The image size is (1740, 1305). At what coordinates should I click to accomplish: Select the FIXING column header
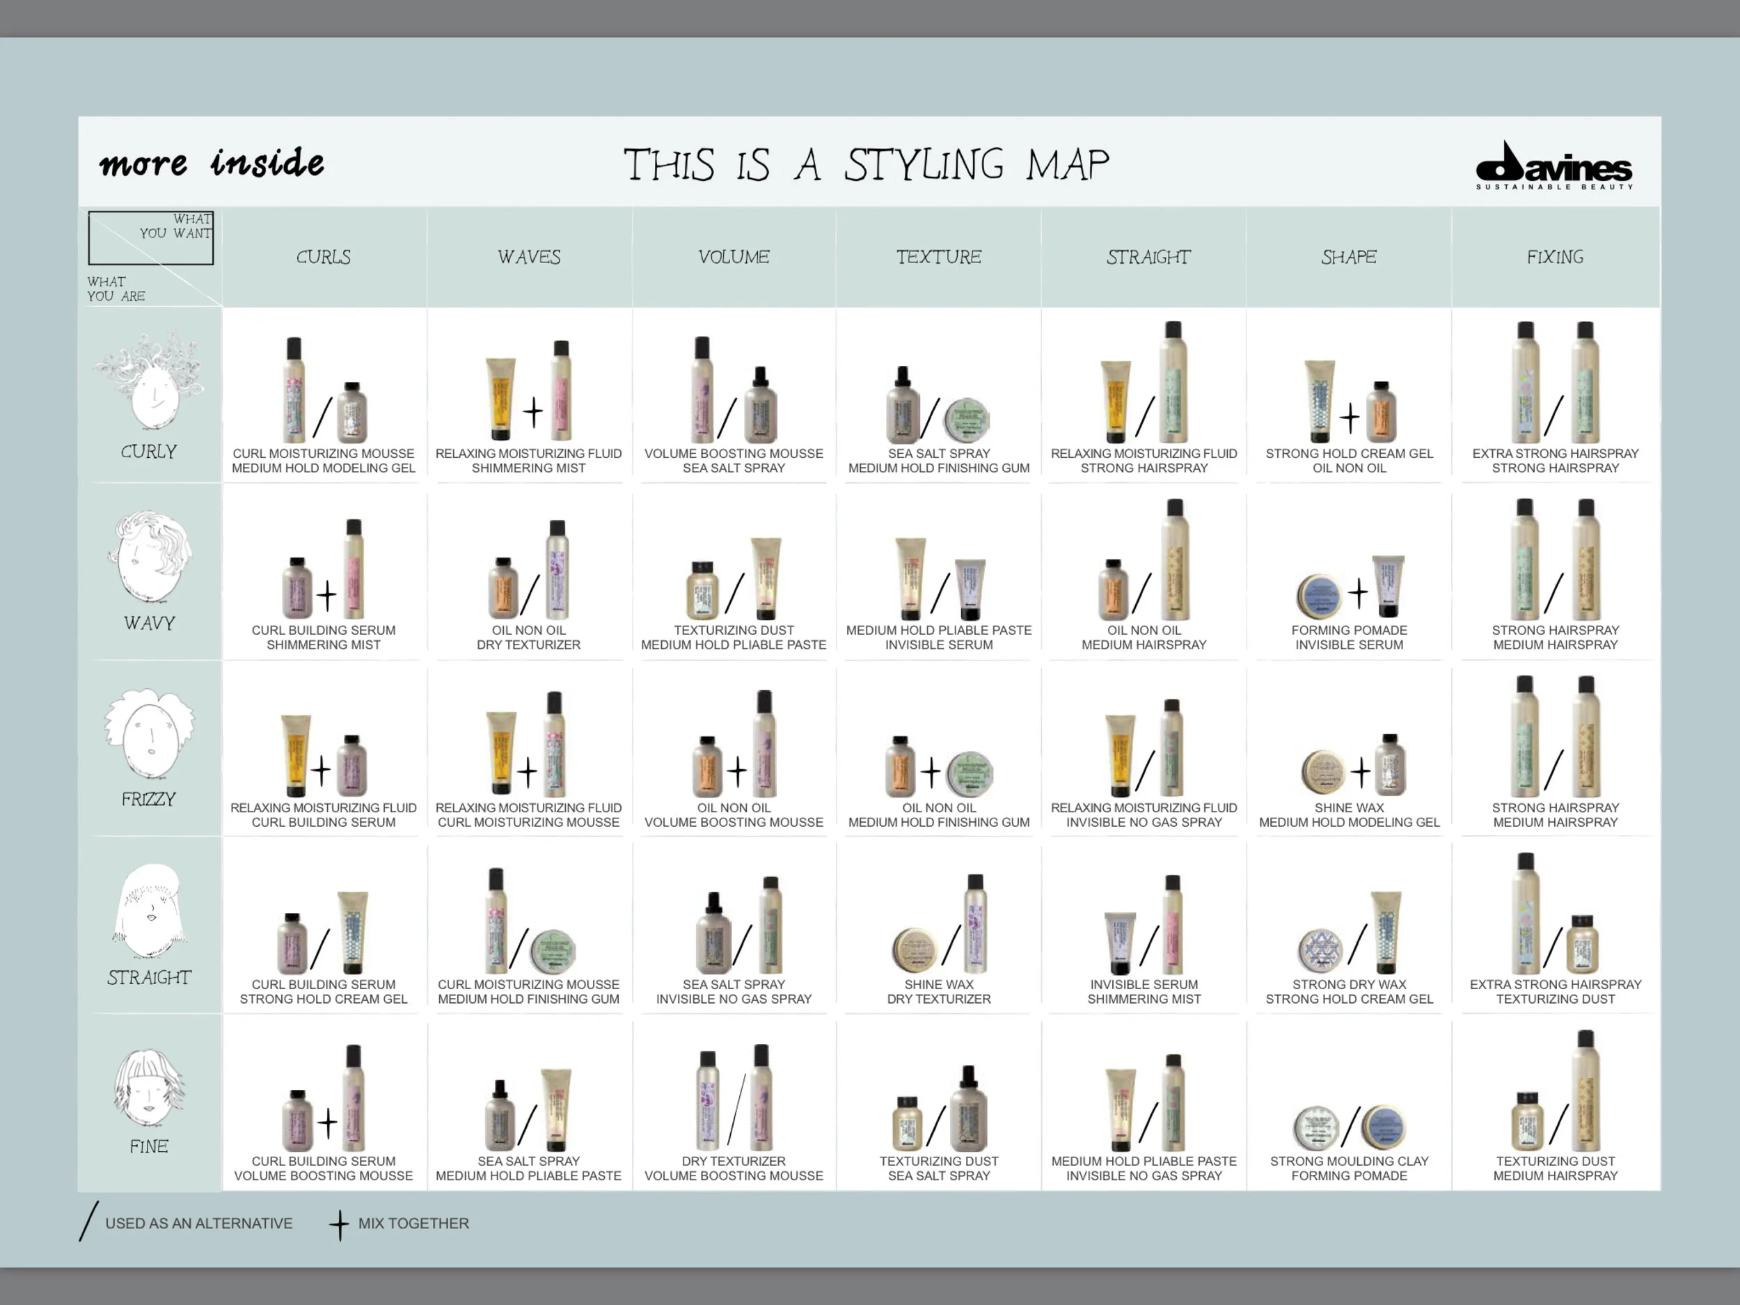click(x=1555, y=258)
